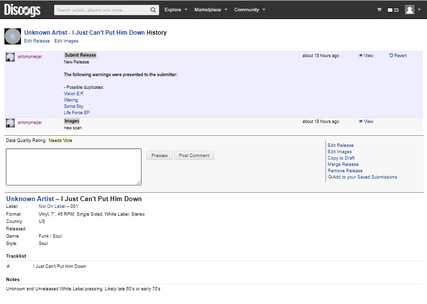Open the user profile avatar icon
427x304 pixels.
409,10
